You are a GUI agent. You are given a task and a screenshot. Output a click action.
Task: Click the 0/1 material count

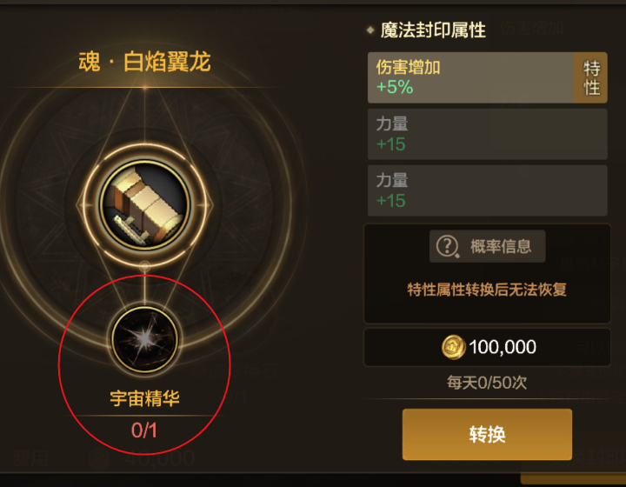tap(144, 430)
